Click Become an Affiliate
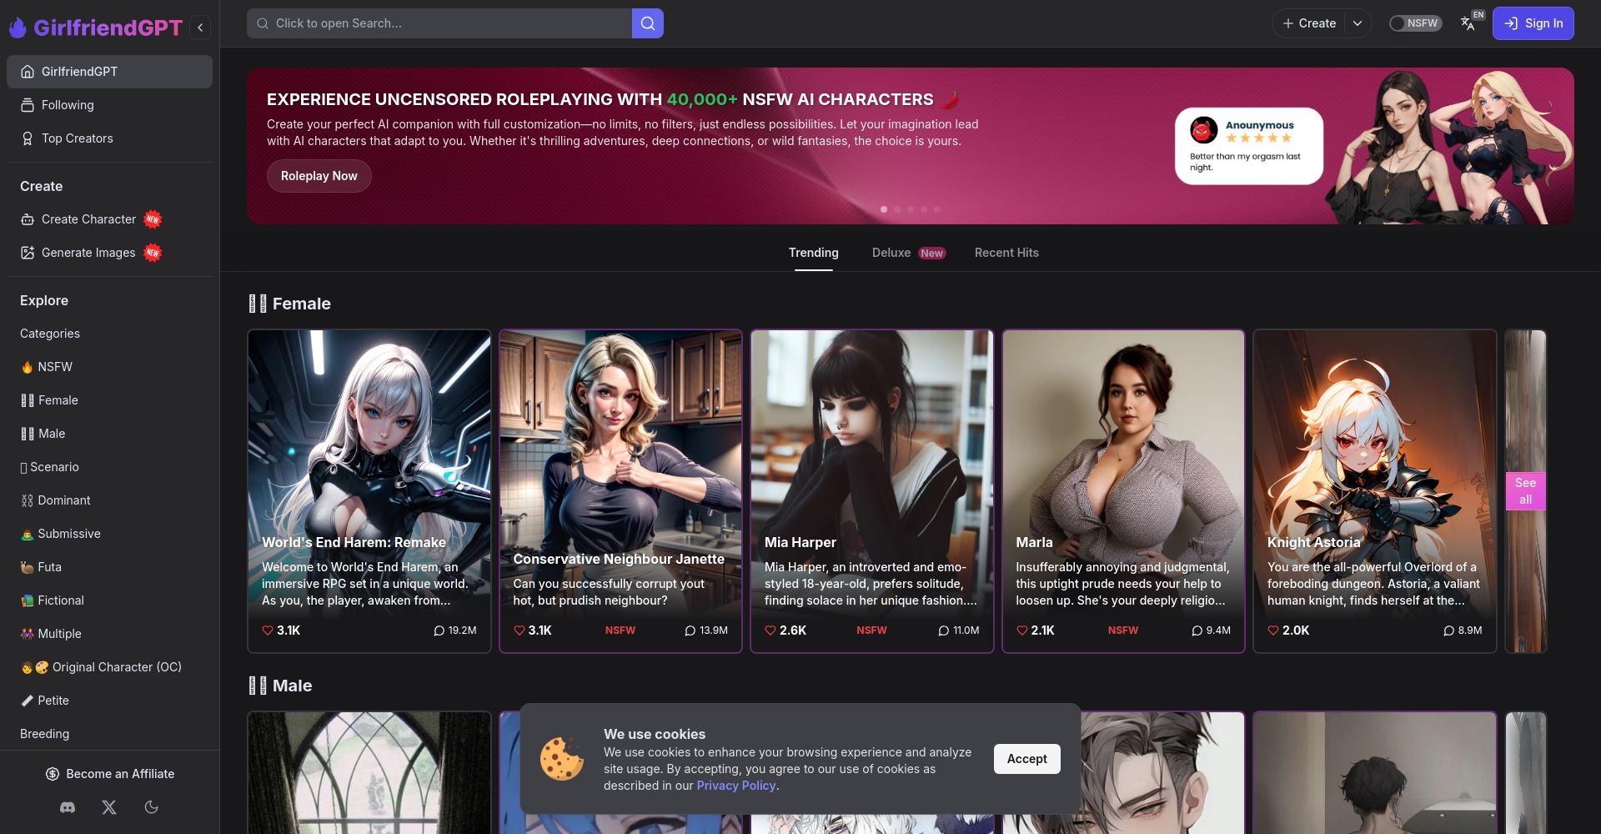 [x=110, y=774]
